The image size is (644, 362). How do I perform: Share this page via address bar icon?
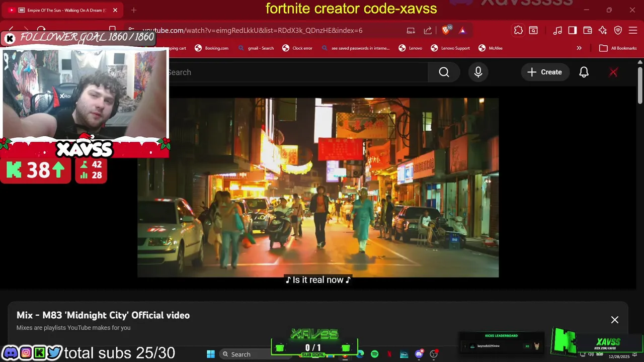[428, 30]
